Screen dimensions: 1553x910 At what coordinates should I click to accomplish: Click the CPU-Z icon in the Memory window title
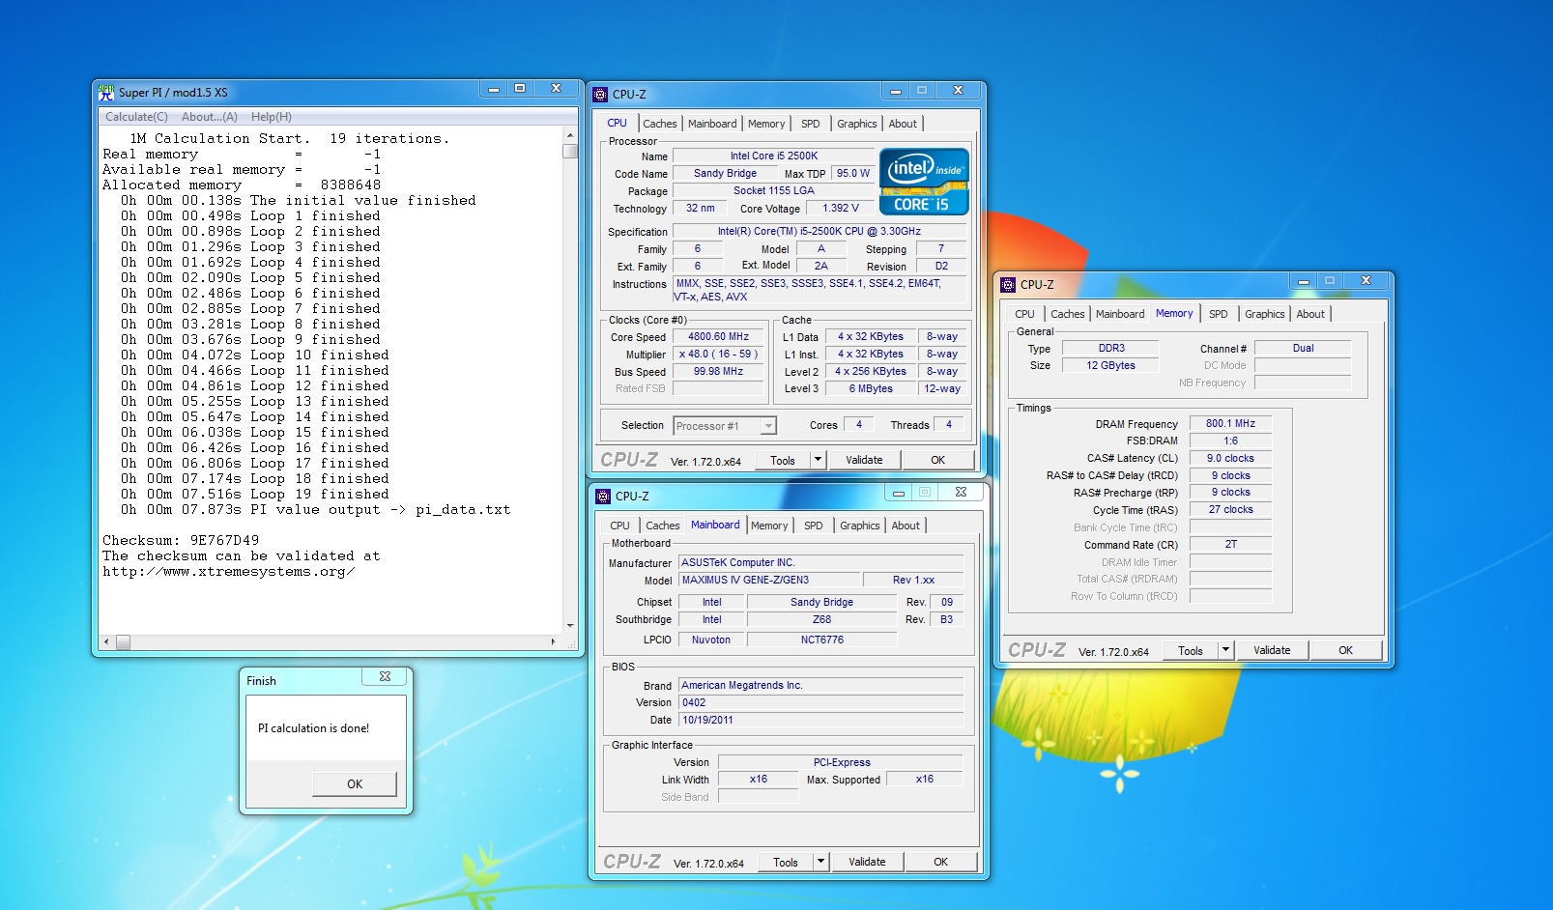tap(1008, 284)
